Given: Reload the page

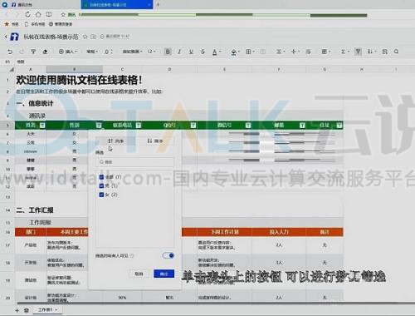Looking at the screenshot, I should [x=27, y=14].
